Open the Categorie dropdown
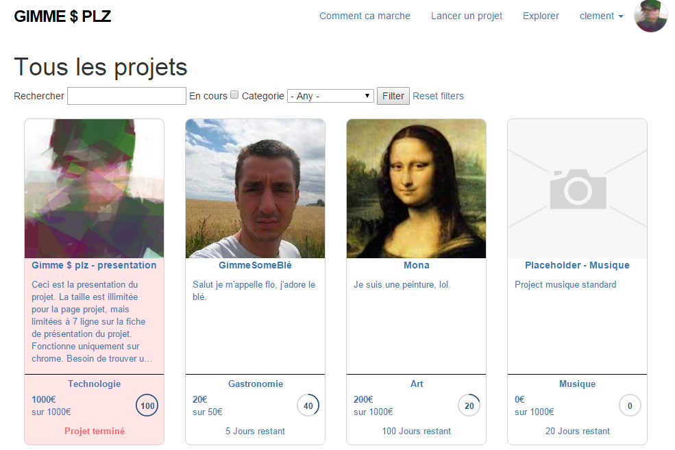The image size is (675, 450). [330, 96]
